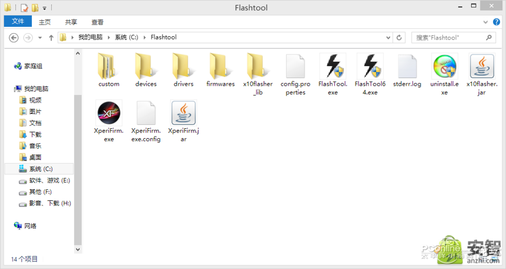Expand the address bar history dropdown

[x=388, y=38]
